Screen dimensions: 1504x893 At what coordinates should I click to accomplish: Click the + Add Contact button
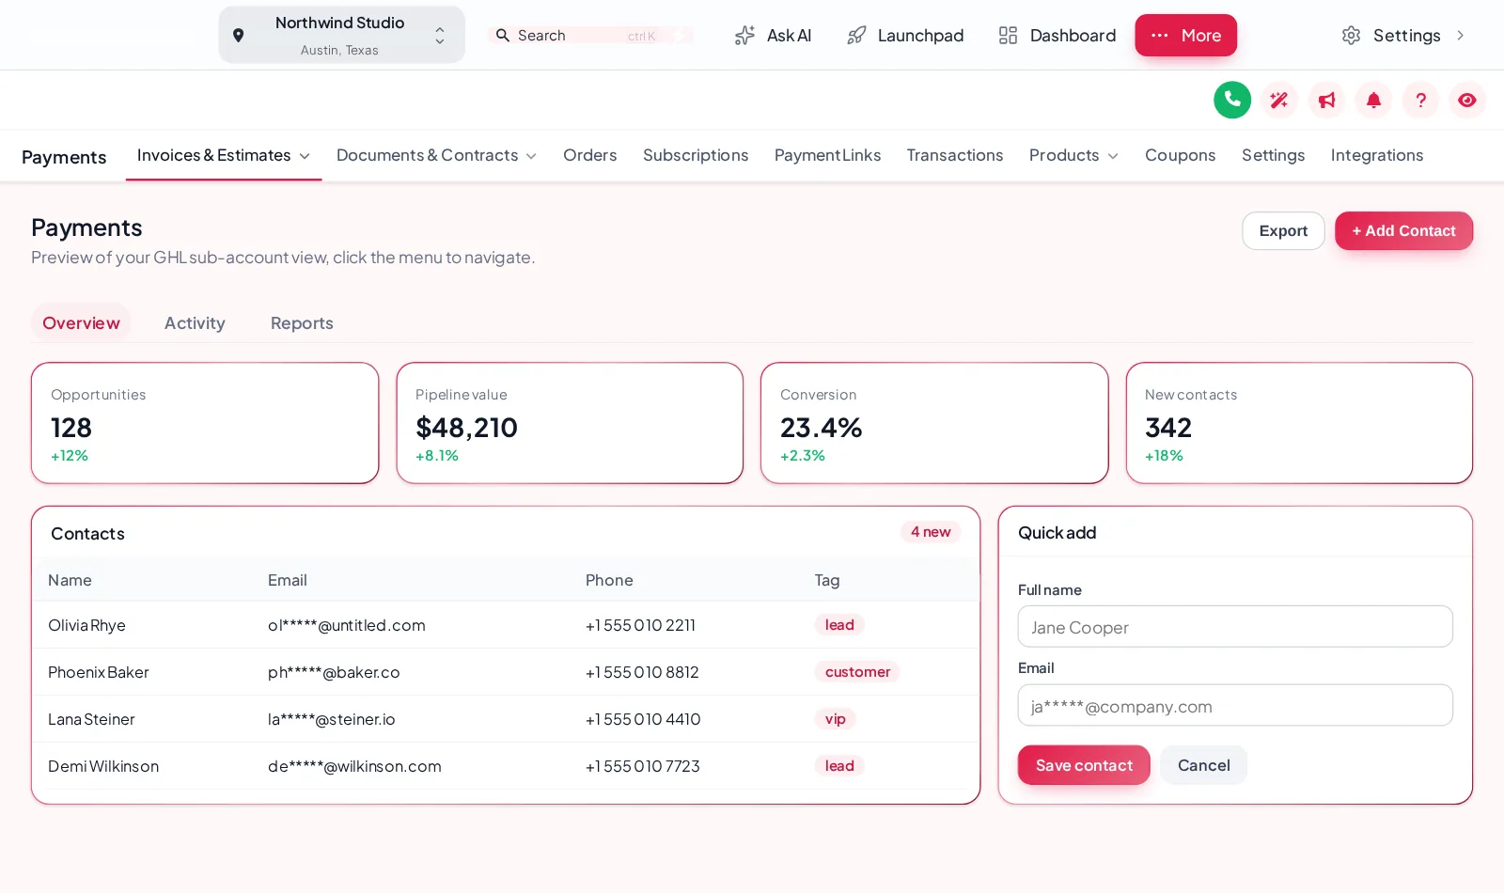click(1403, 231)
